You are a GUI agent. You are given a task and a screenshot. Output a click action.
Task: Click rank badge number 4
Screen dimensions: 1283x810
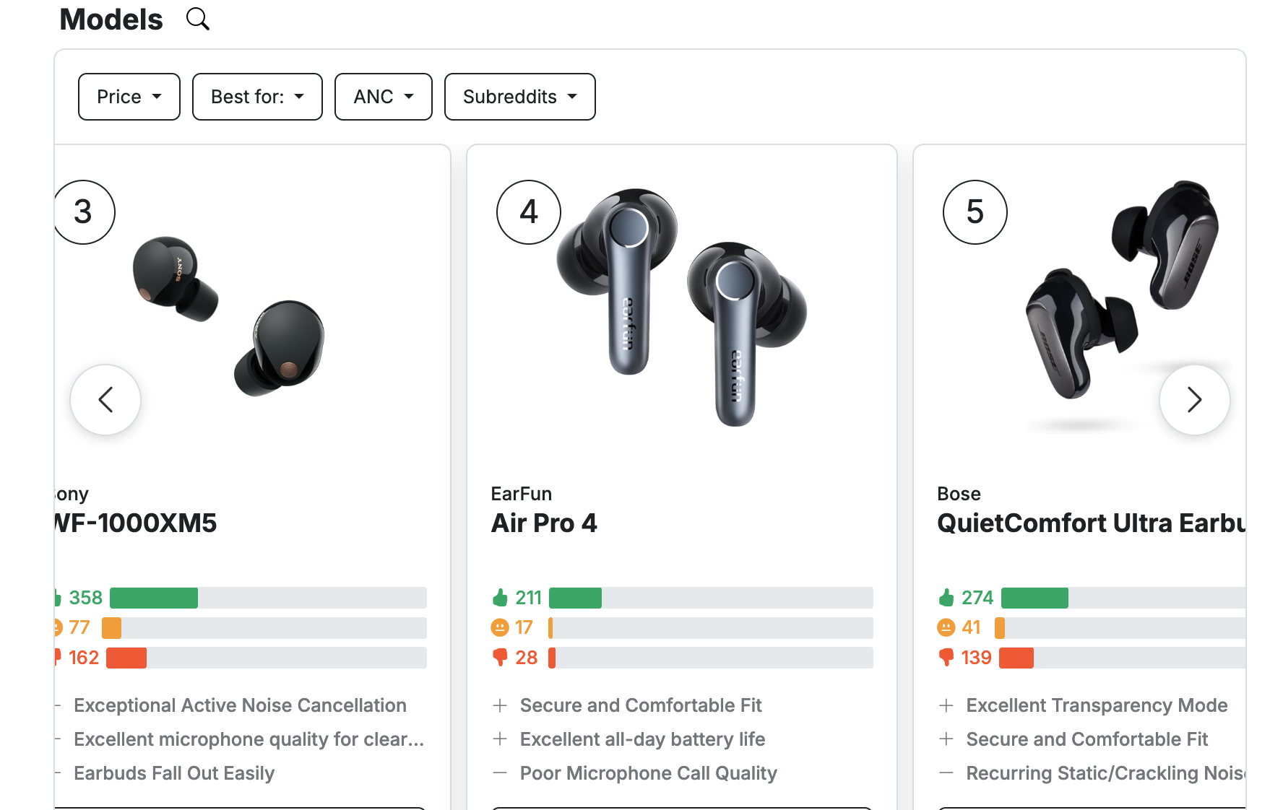[x=529, y=212]
